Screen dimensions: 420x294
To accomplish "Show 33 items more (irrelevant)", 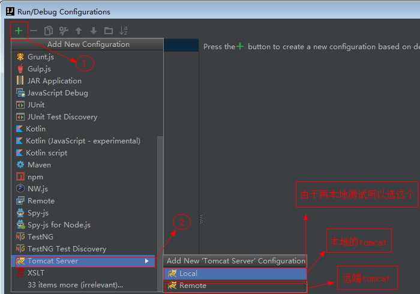I will (84, 285).
